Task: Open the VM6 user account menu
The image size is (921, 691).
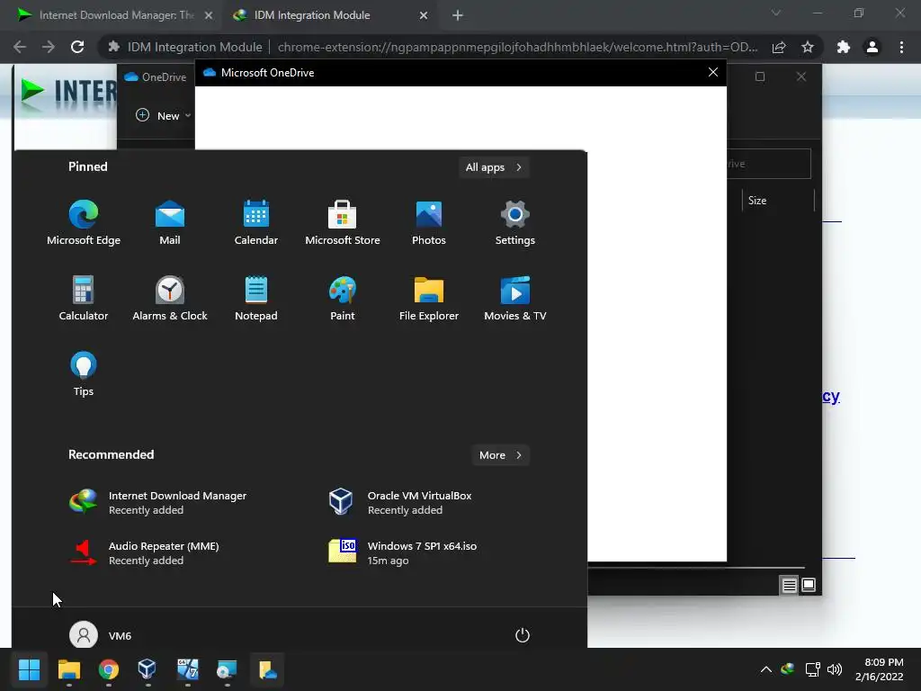Action: coord(101,635)
